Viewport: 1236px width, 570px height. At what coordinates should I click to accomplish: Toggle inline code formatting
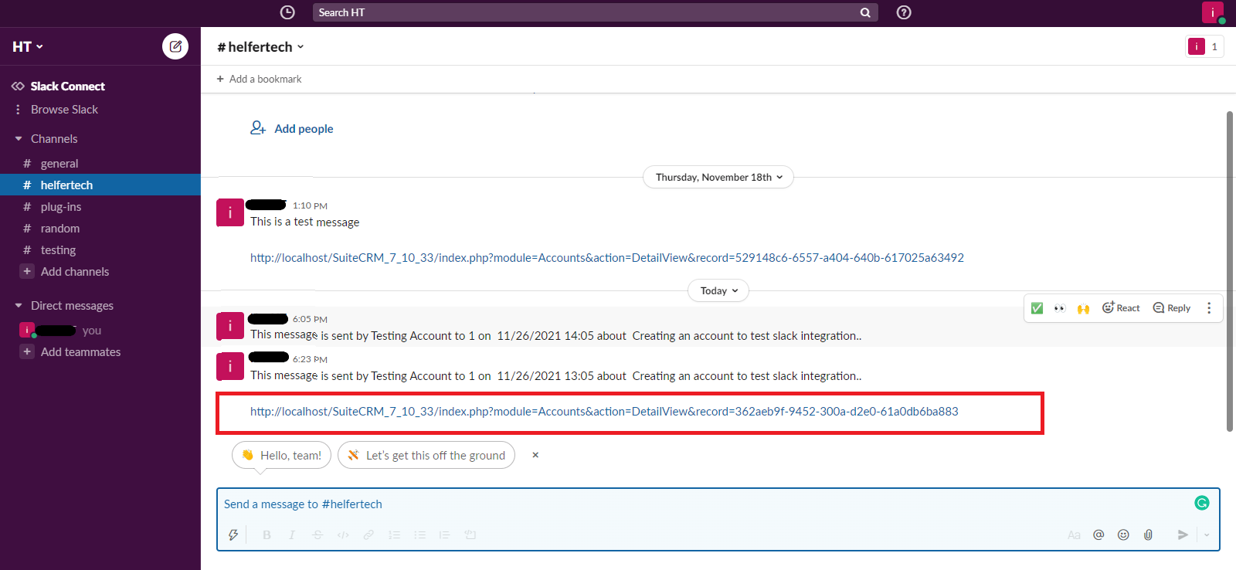click(343, 534)
